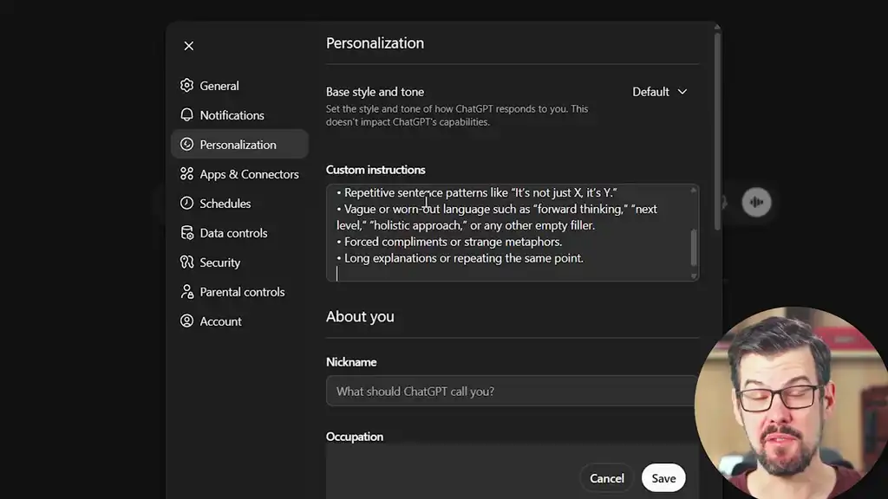This screenshot has height=499, width=888.
Task: Select the Personalization clock-face icon
Action: (x=186, y=144)
